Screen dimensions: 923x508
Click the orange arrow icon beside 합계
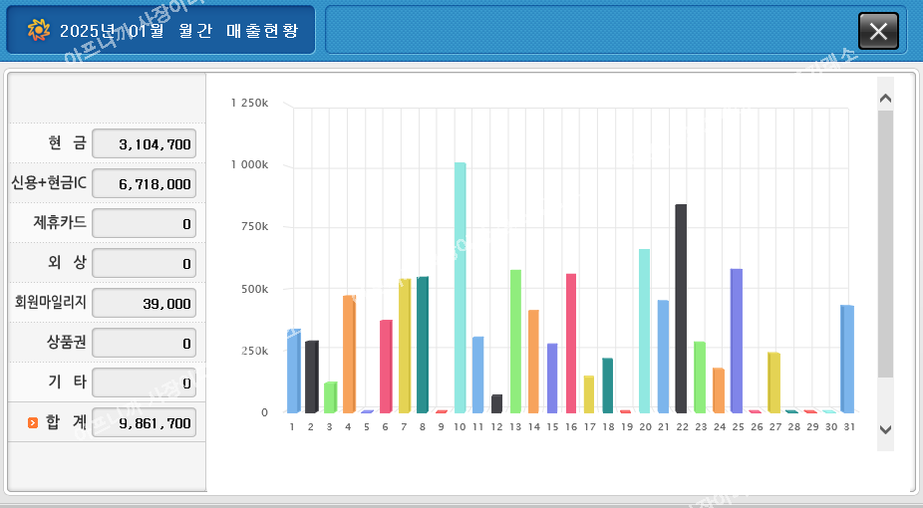tap(33, 423)
